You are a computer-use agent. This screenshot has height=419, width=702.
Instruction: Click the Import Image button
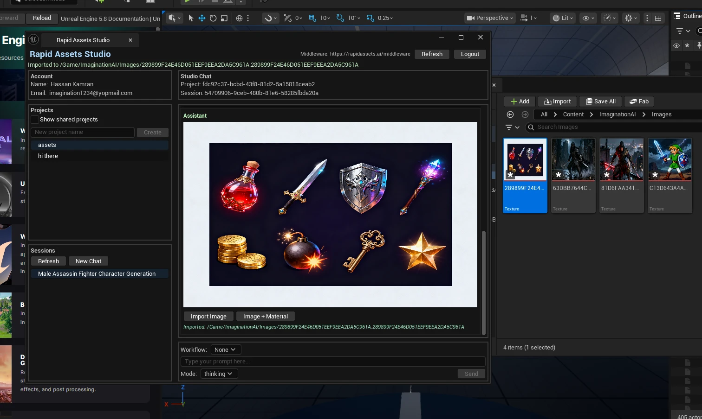(208, 317)
